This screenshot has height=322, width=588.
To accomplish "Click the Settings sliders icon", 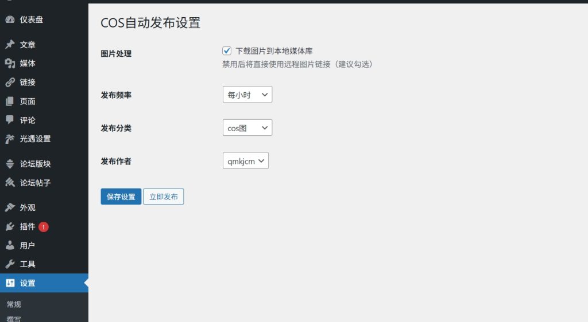I will [x=10, y=283].
